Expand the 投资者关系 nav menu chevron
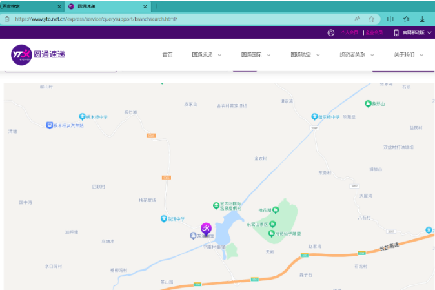Screen dimensions: 435x290 click(372, 55)
